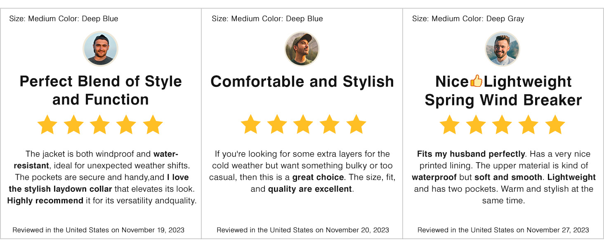This screenshot has width=604, height=247.
Task: Click the thumbs-up emoji in the third review title
Action: (476, 81)
